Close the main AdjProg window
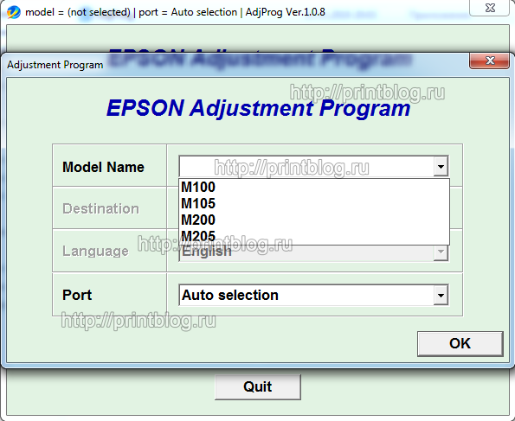The width and height of the screenshot is (515, 421). pos(490,8)
